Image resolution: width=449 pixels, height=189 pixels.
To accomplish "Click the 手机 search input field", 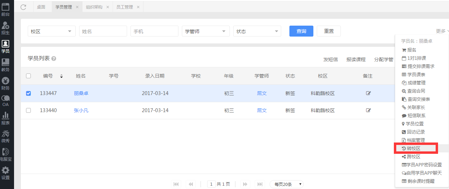I will 154,31.
